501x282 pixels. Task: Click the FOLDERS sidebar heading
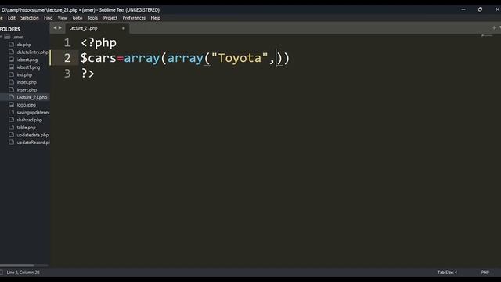10,29
